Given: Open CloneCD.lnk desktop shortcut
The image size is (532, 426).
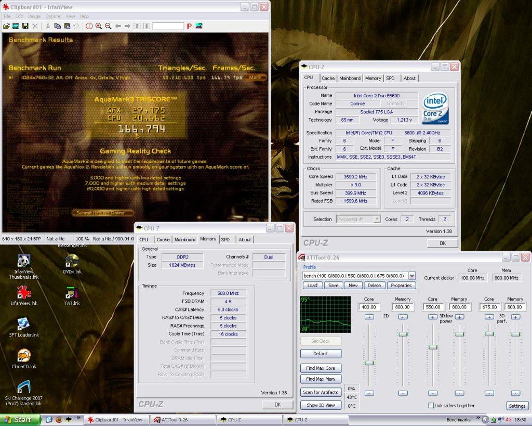Looking at the screenshot, I should tap(24, 359).
